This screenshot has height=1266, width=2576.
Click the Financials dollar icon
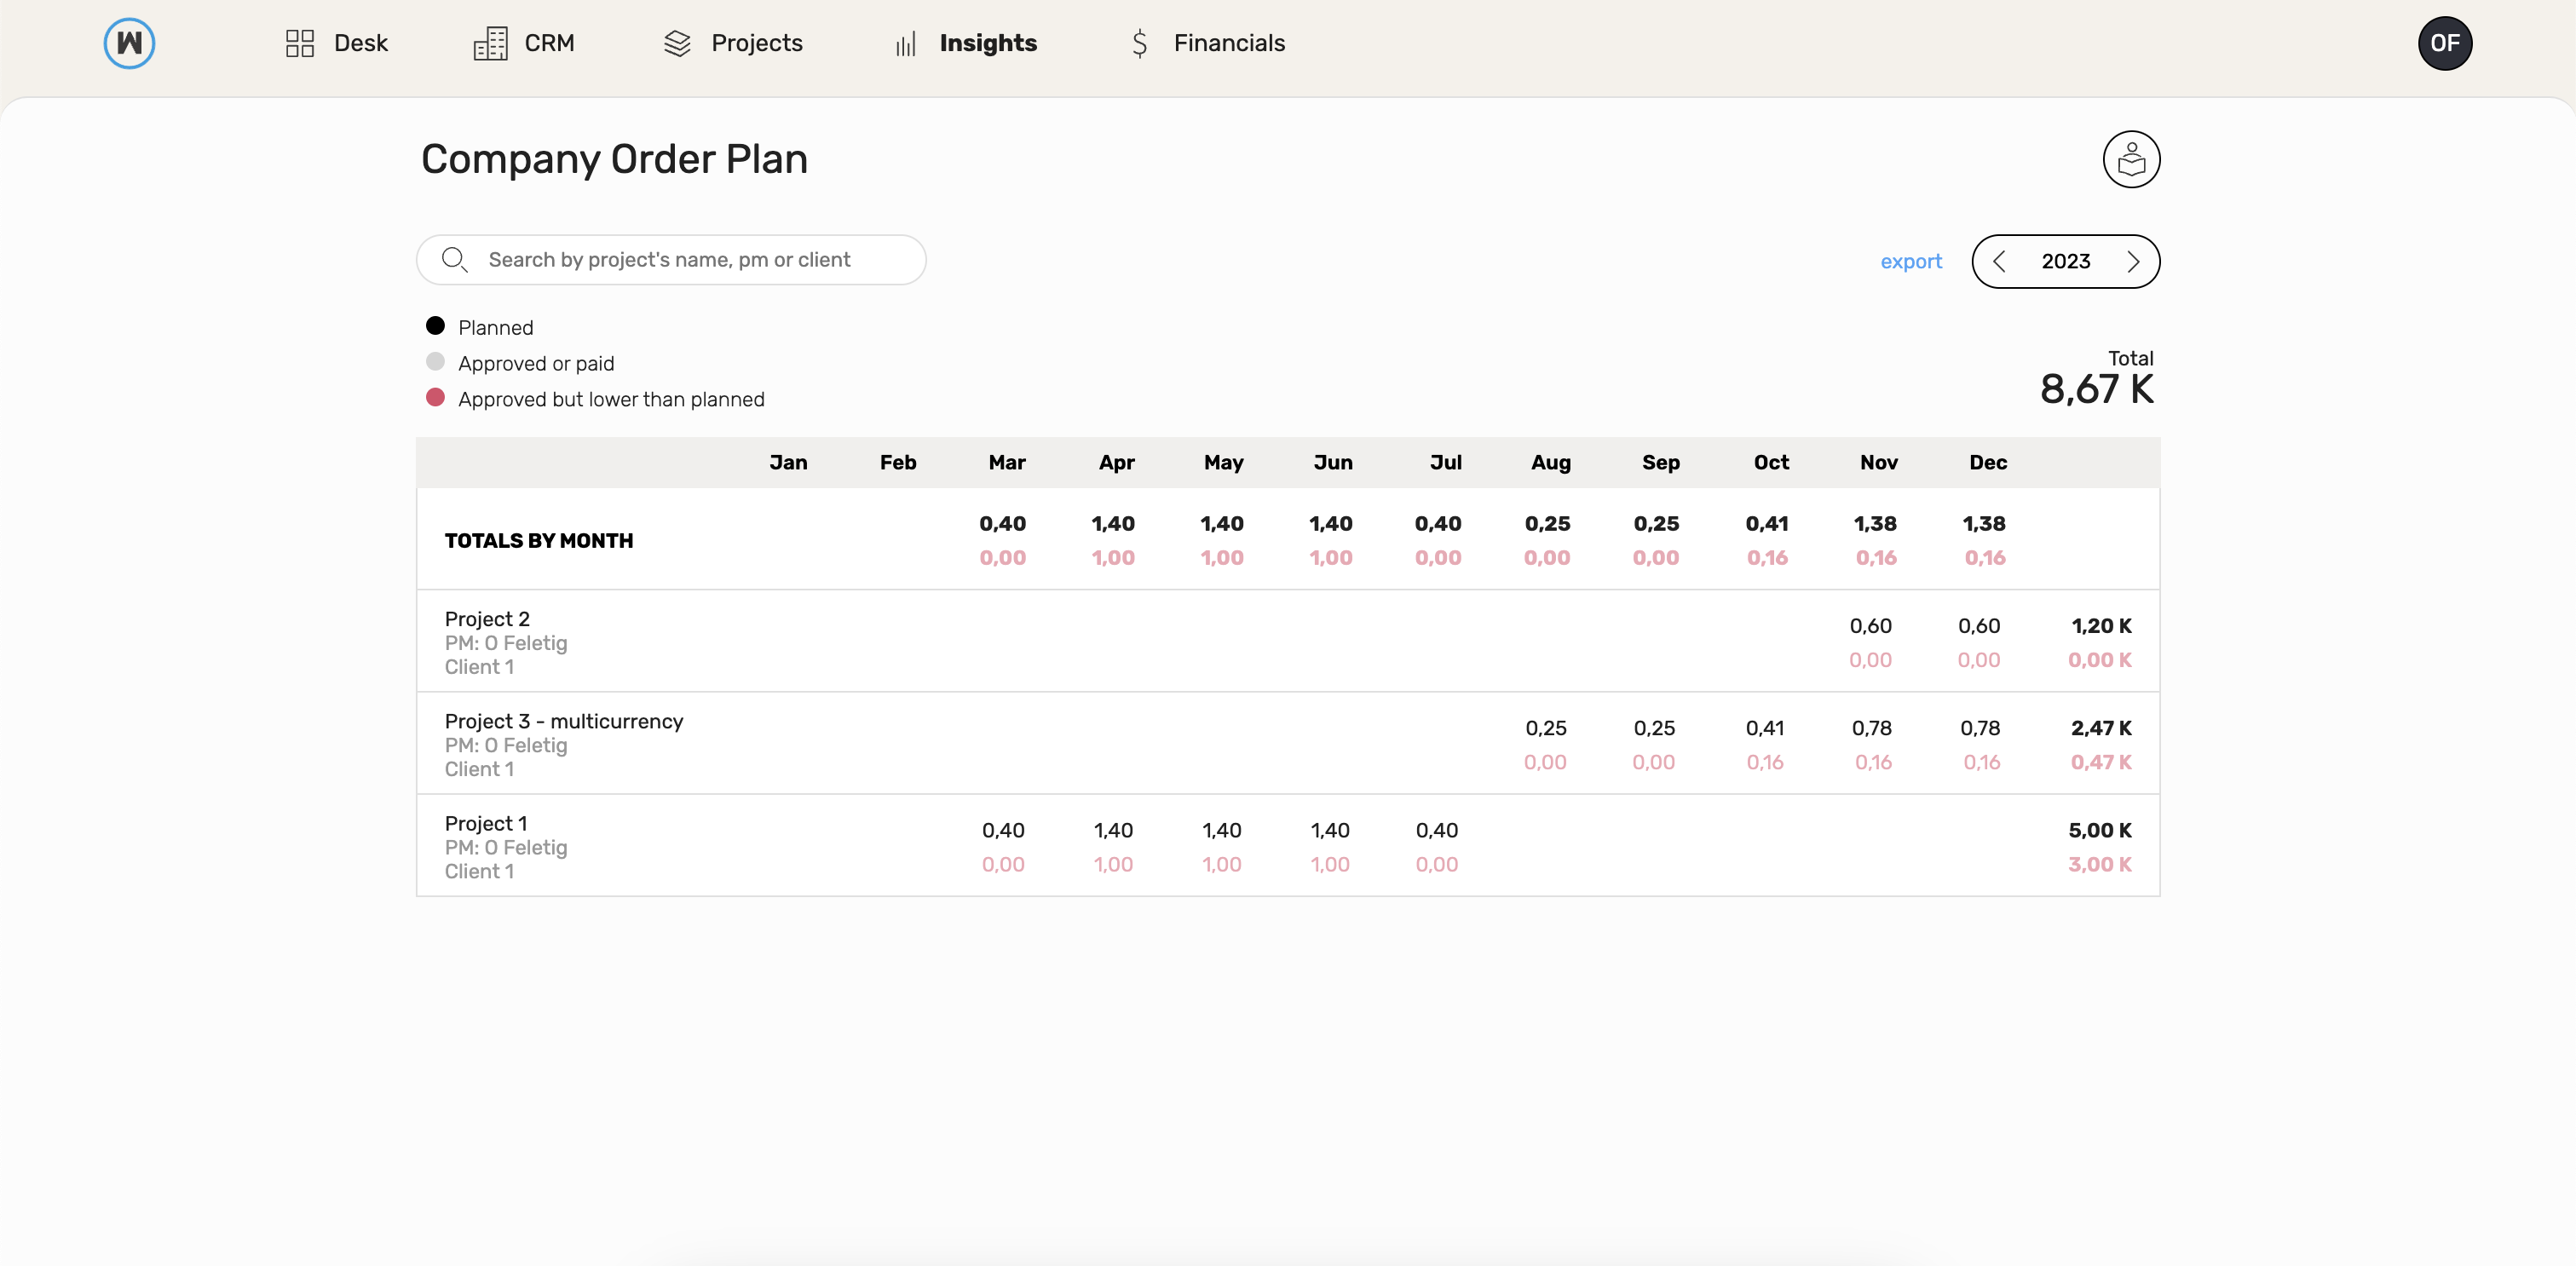(1140, 43)
